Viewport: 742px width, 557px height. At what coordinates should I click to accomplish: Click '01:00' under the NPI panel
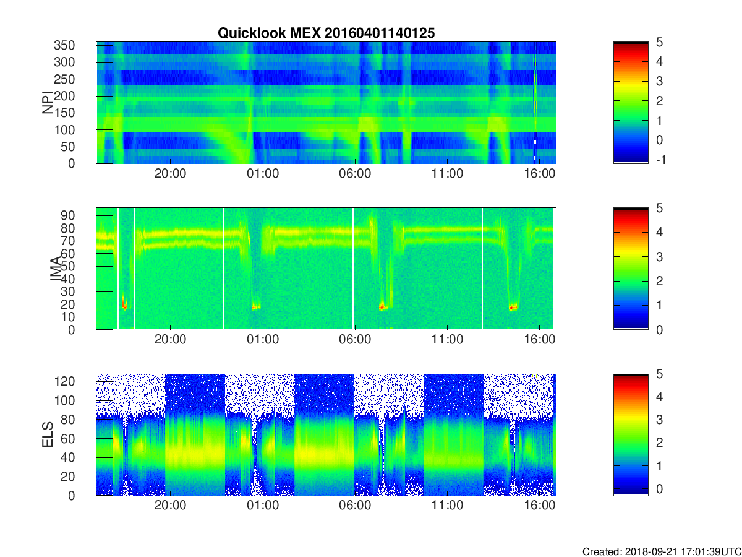[x=263, y=174]
